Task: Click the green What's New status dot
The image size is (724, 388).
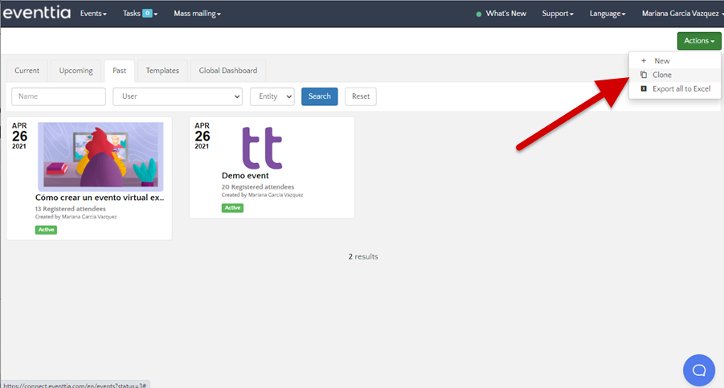Action: (479, 14)
